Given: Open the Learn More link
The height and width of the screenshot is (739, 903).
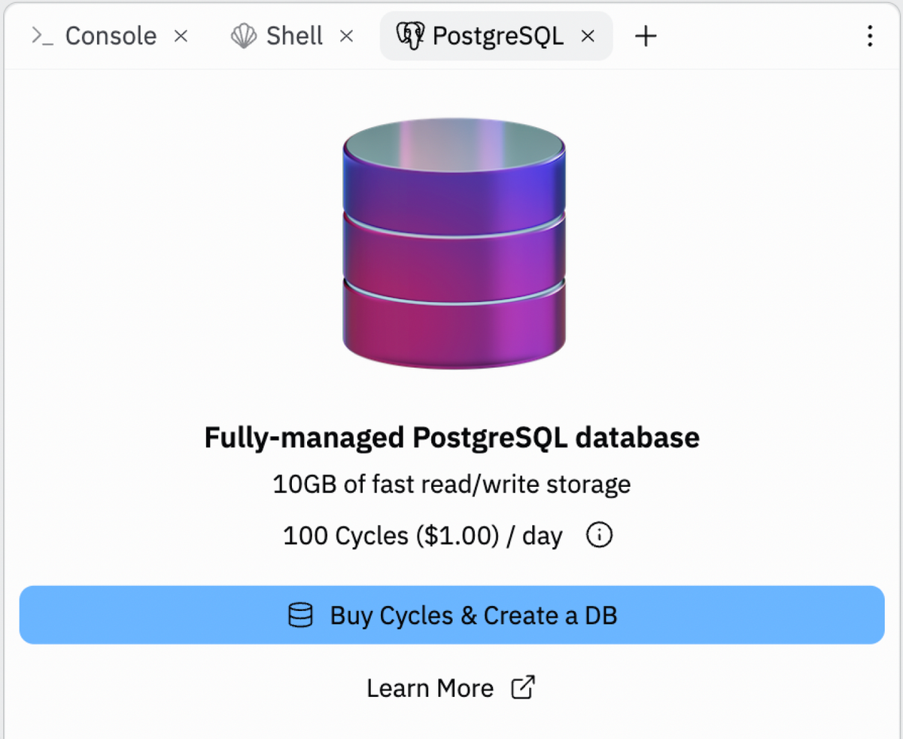Looking at the screenshot, I should 430,687.
